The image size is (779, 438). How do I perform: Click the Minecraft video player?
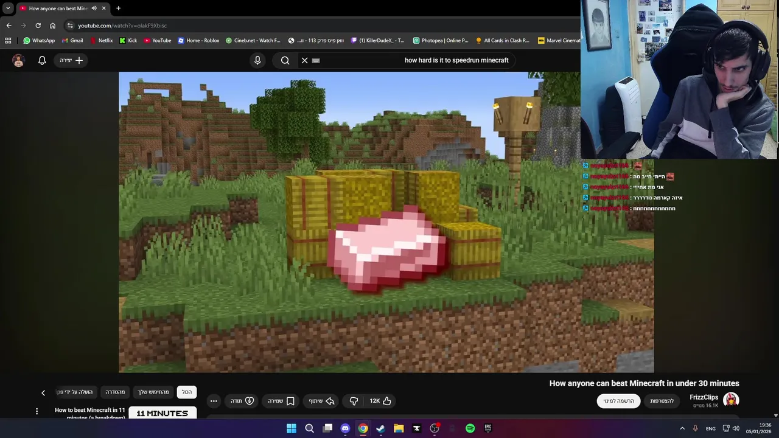[x=386, y=222]
